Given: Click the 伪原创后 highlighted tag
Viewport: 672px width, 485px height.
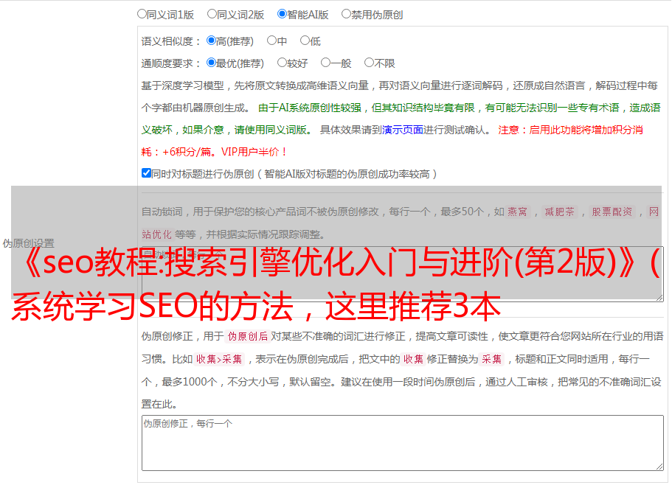Looking at the screenshot, I should point(248,336).
